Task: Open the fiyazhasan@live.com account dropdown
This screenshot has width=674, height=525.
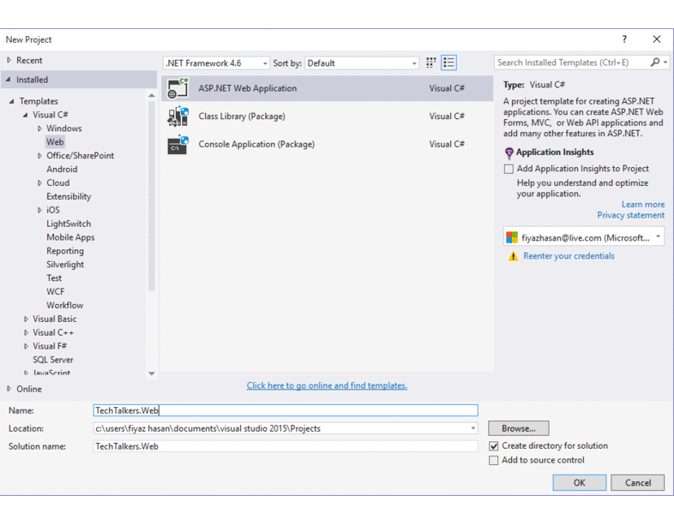Action: [584, 237]
